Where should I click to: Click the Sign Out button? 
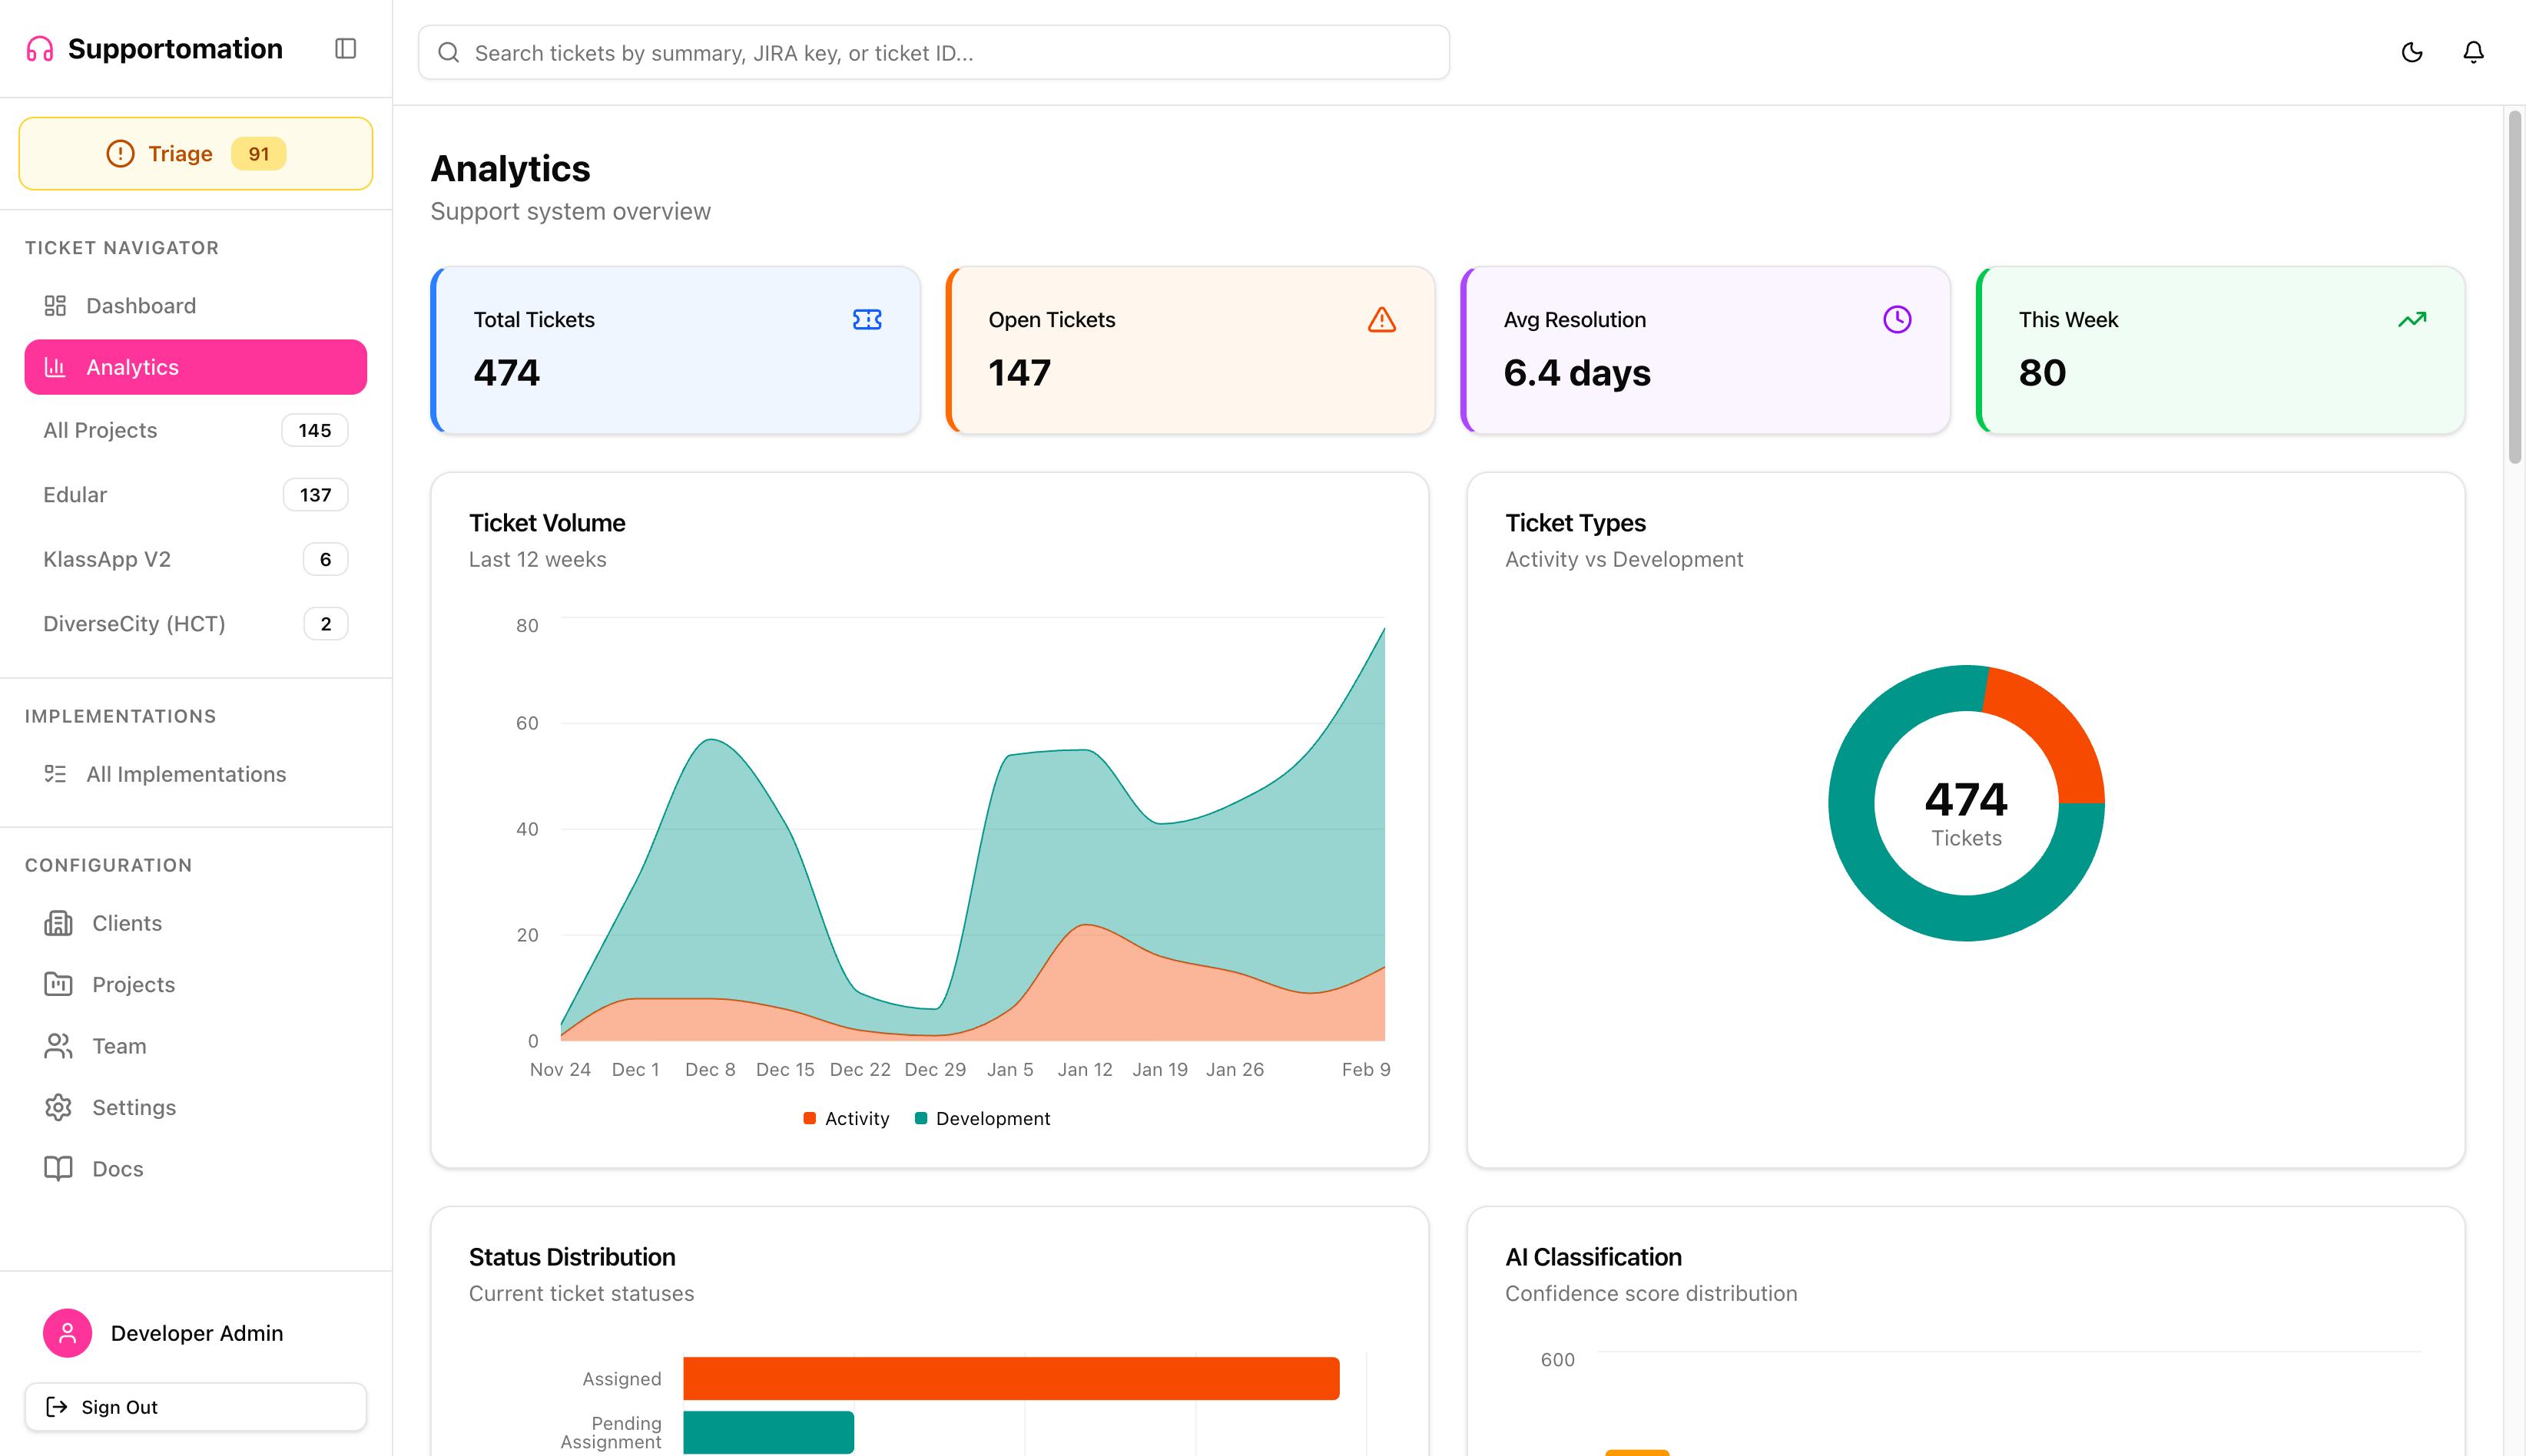pos(195,1407)
